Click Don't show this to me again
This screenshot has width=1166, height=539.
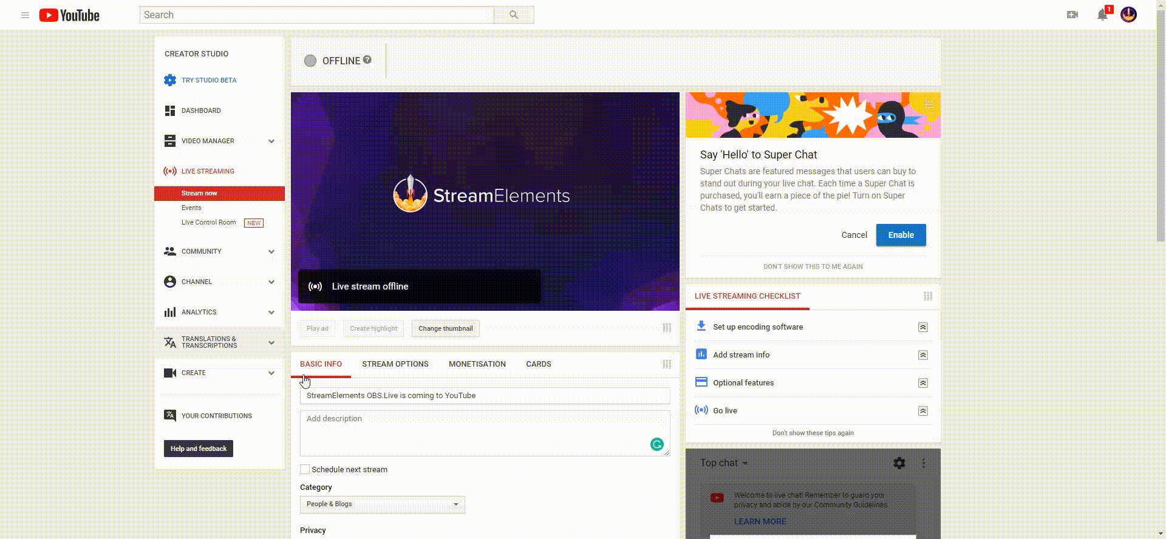(x=813, y=266)
